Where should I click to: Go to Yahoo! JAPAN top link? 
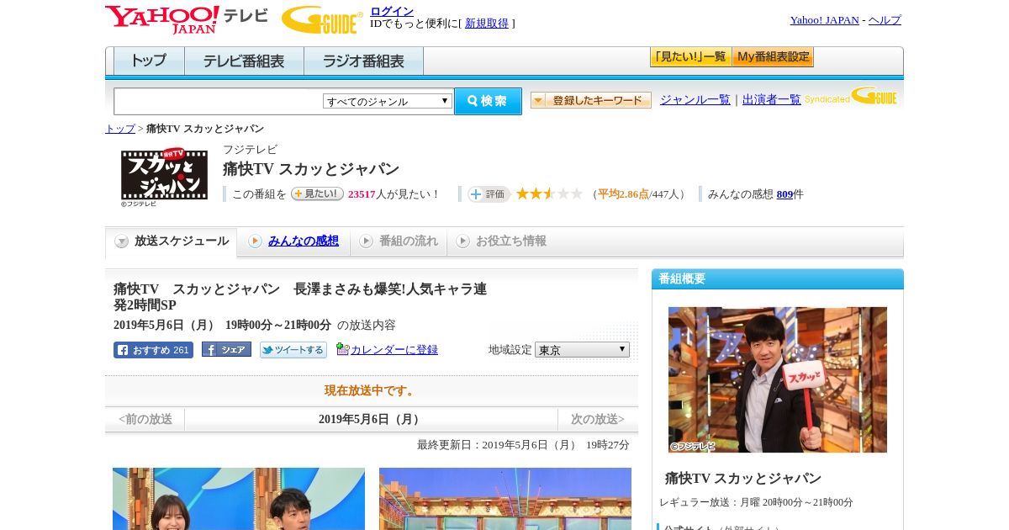[x=824, y=20]
